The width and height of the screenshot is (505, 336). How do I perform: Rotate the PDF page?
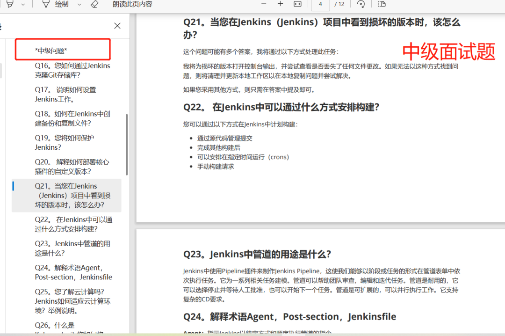point(361,4)
